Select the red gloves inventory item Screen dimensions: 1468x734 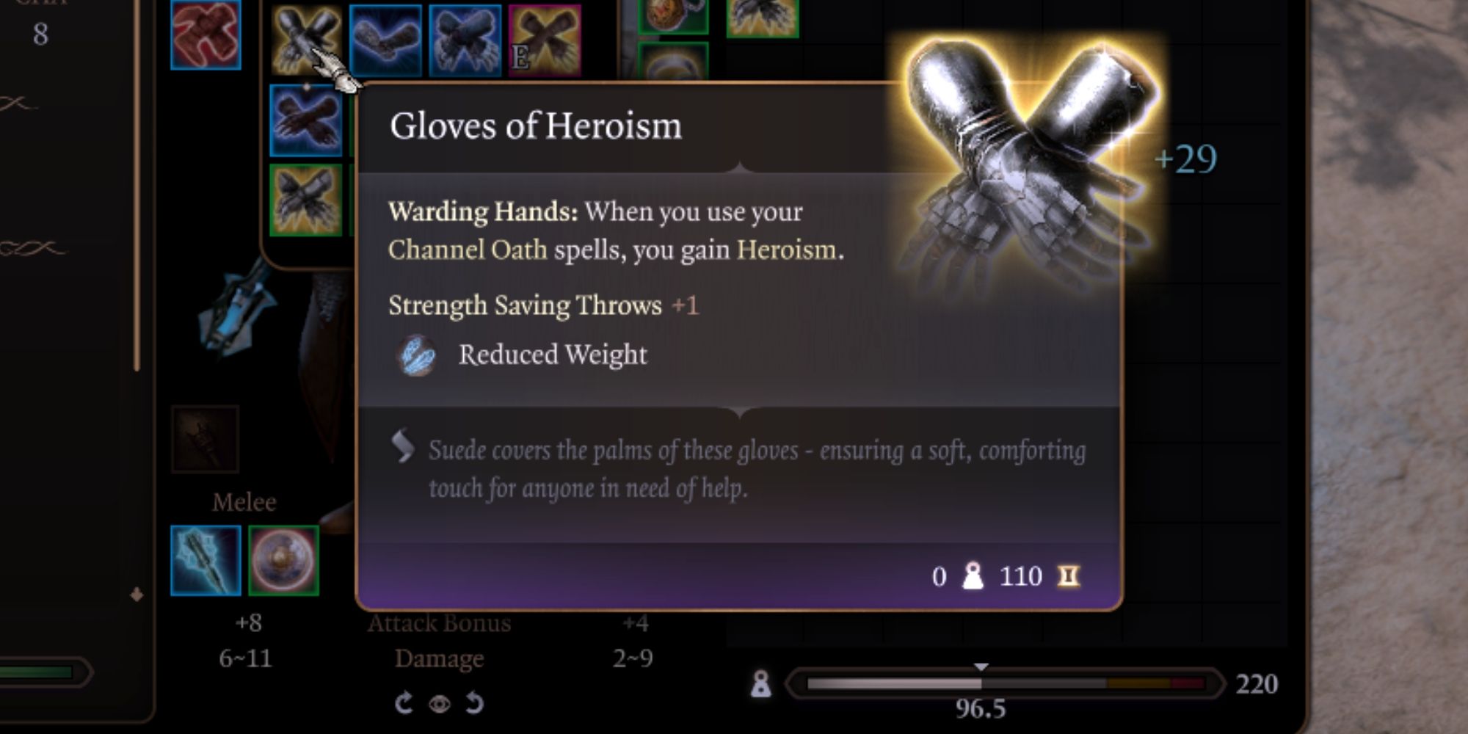(x=206, y=34)
